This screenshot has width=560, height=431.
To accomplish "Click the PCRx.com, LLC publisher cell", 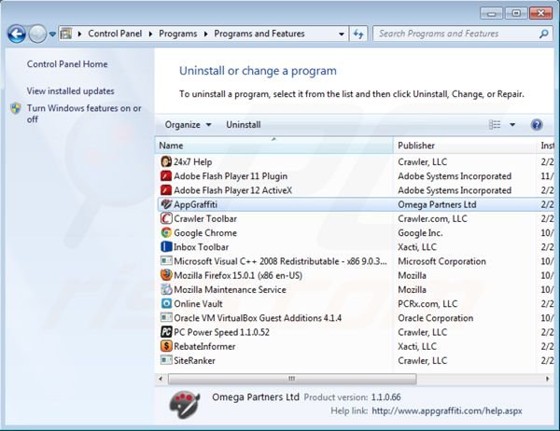I will [x=427, y=303].
